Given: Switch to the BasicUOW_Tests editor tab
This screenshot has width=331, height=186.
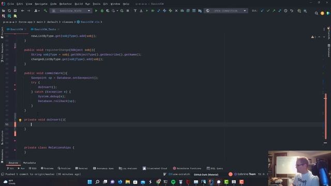Looking at the screenshot, I should pos(45,29).
